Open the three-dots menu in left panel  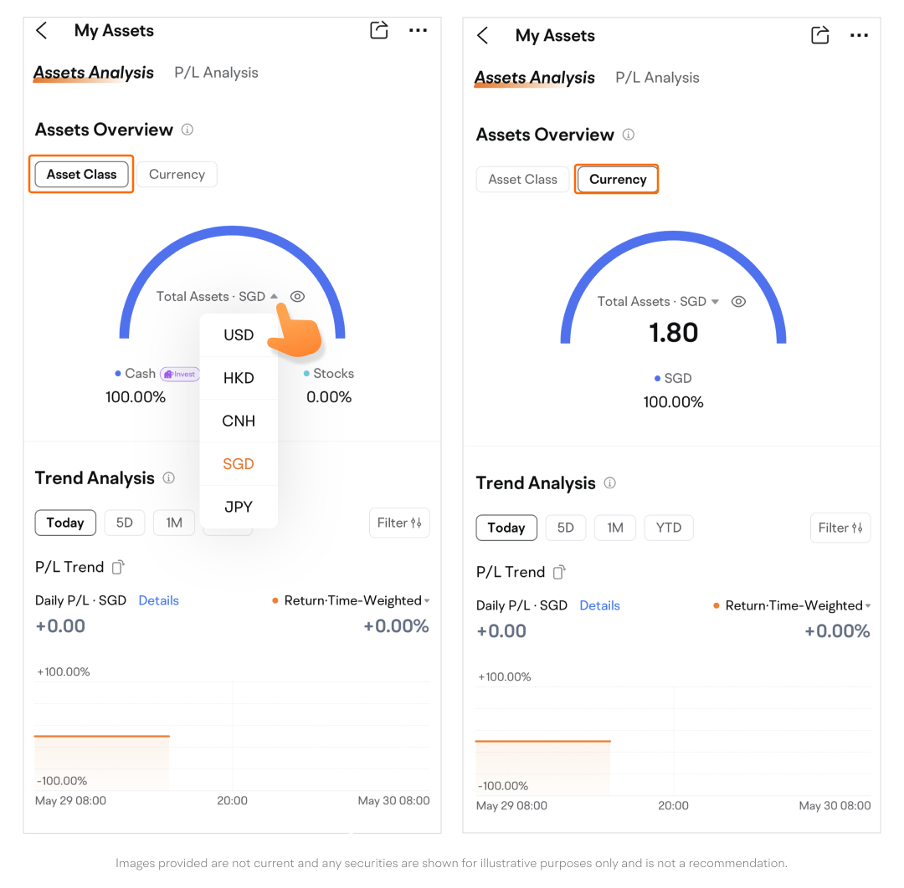[x=418, y=31]
